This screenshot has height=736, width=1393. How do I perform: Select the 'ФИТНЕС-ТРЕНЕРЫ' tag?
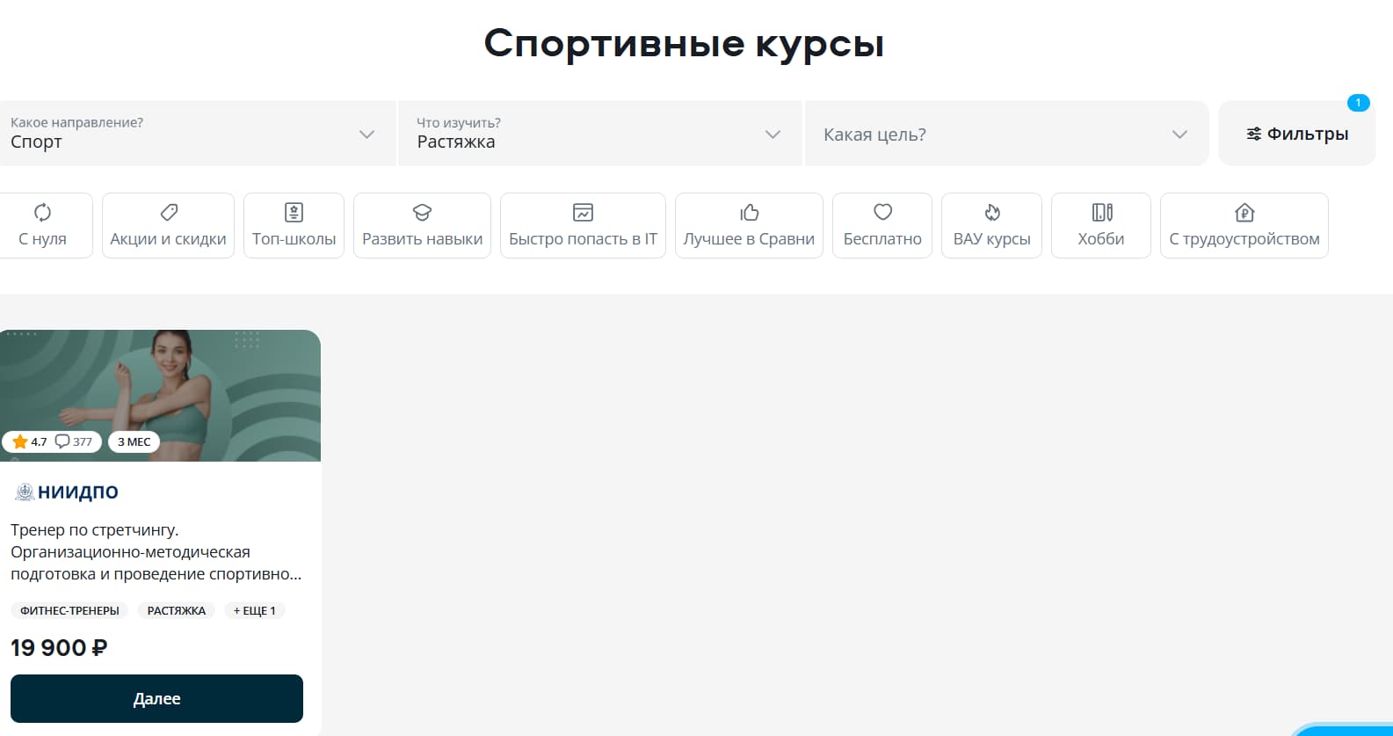coord(69,610)
